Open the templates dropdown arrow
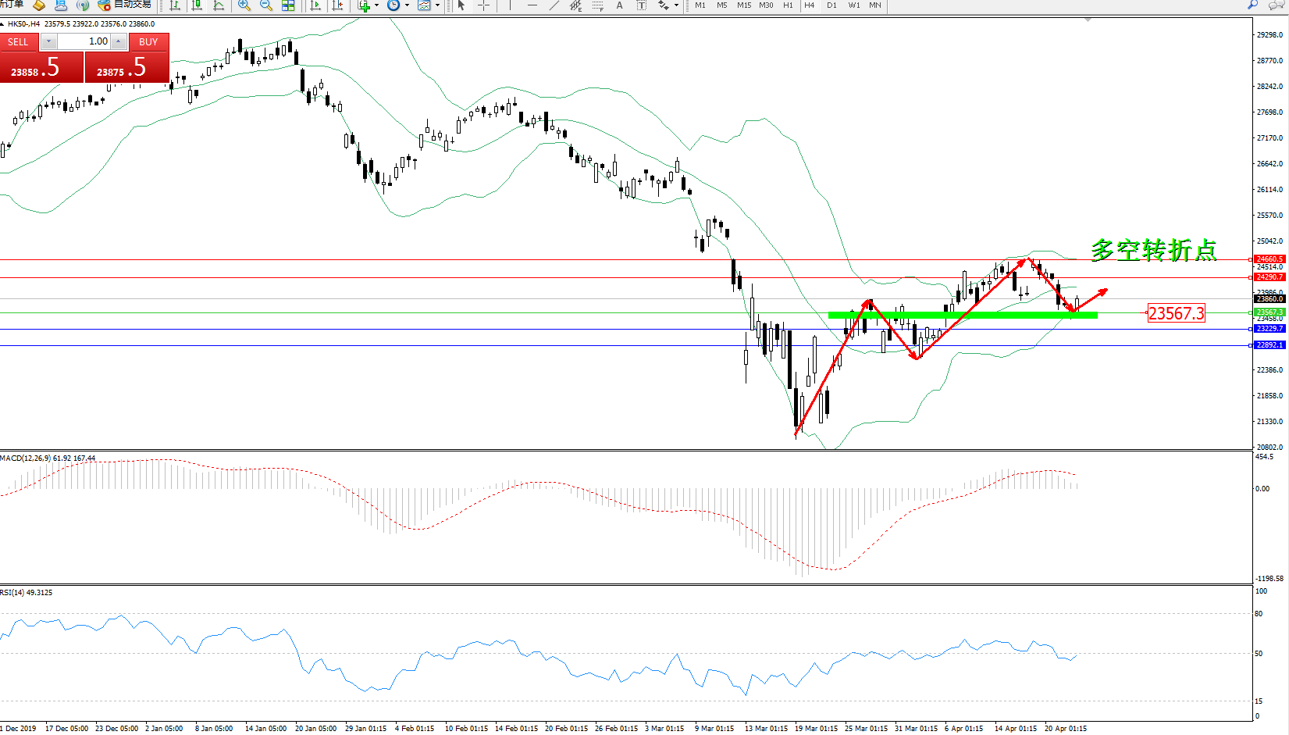This screenshot has width=1289, height=735. [x=437, y=5]
